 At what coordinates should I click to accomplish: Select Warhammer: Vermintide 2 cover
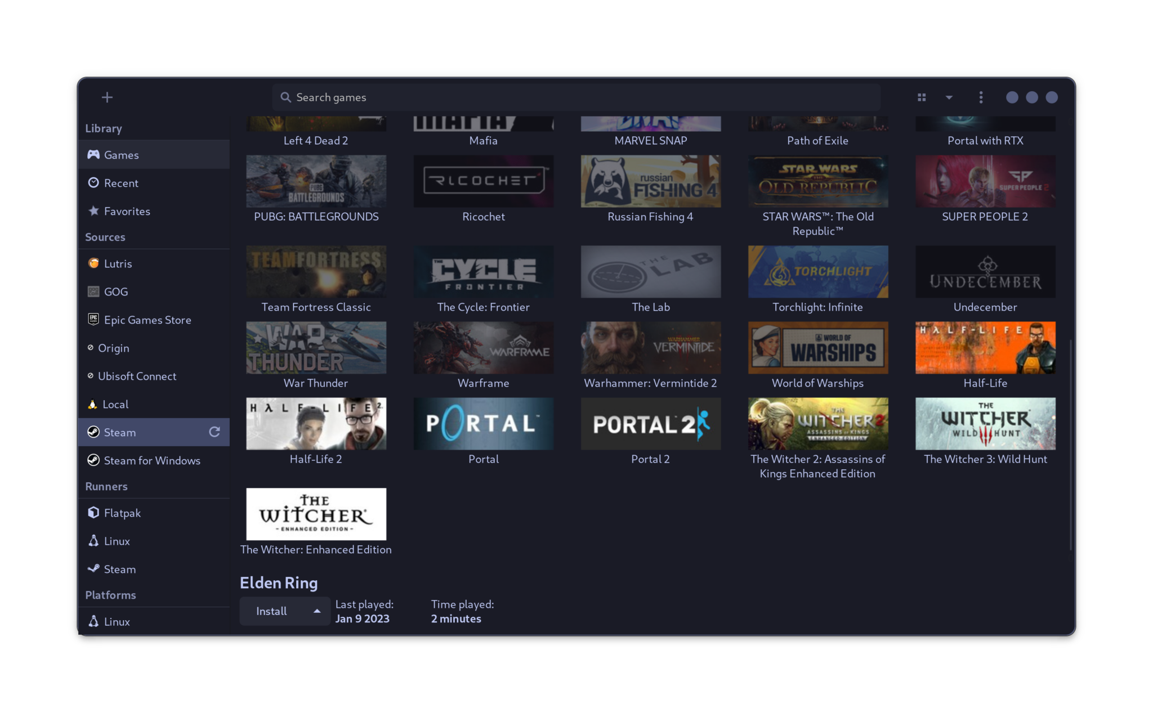pos(650,348)
